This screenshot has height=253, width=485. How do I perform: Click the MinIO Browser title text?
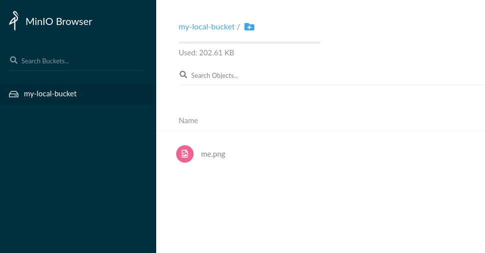[59, 21]
